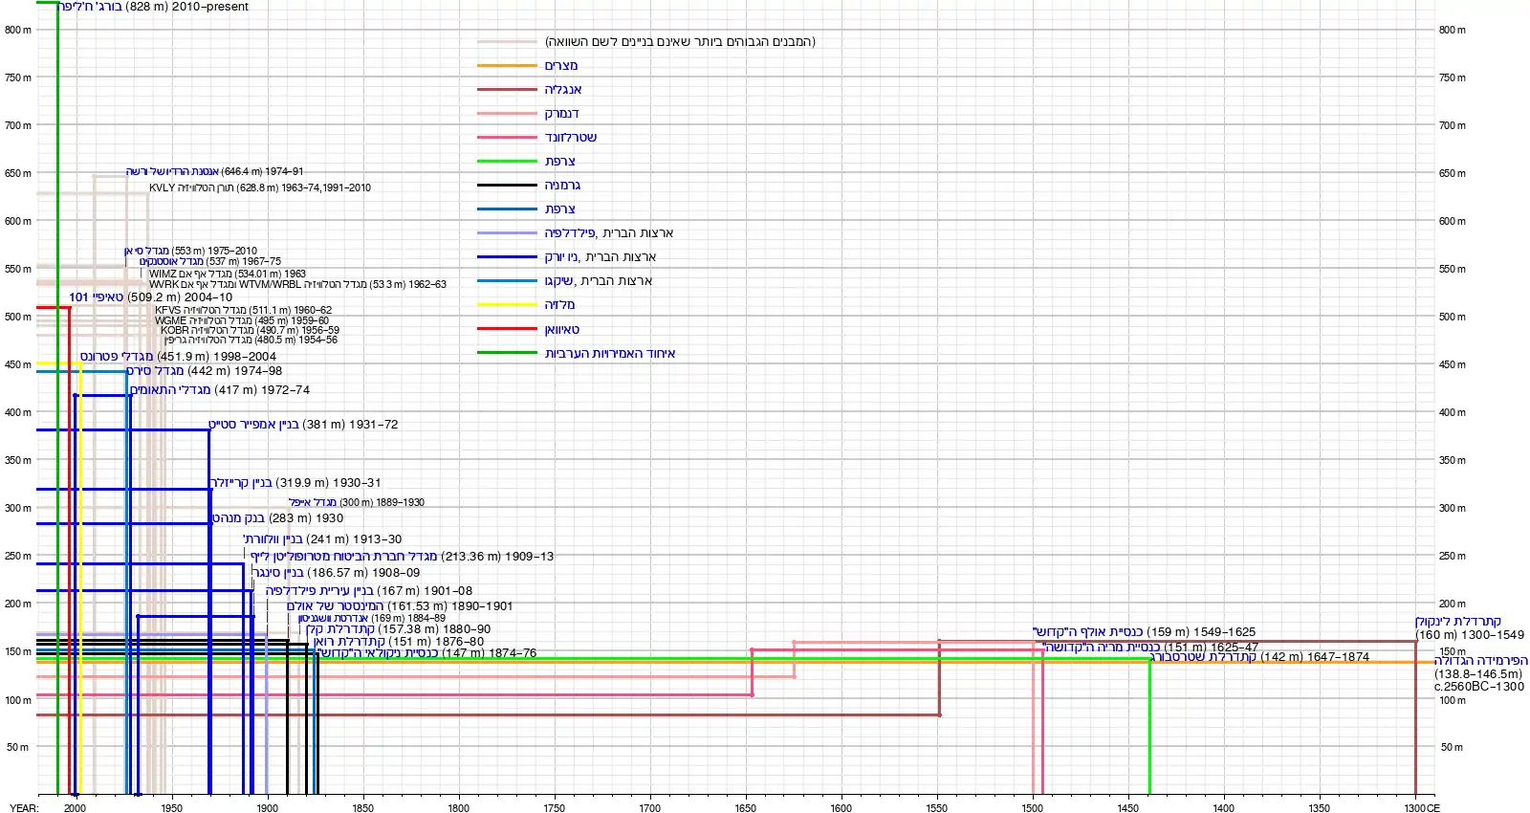Click the מלזיה legend link
Viewport: 1530px width, 813px height.
[x=560, y=304]
